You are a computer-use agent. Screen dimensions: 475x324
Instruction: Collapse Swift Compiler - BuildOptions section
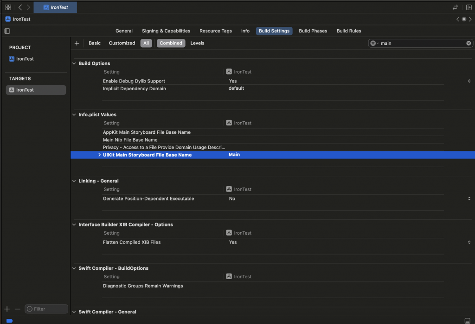coord(74,268)
